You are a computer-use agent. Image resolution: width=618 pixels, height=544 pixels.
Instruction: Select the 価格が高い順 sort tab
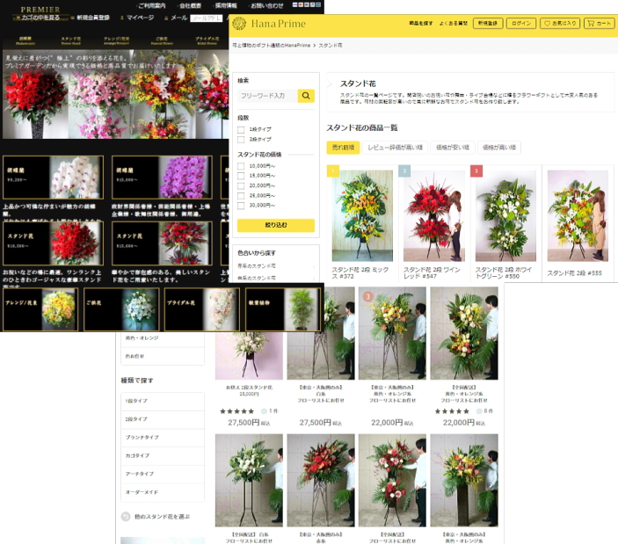pos(499,148)
